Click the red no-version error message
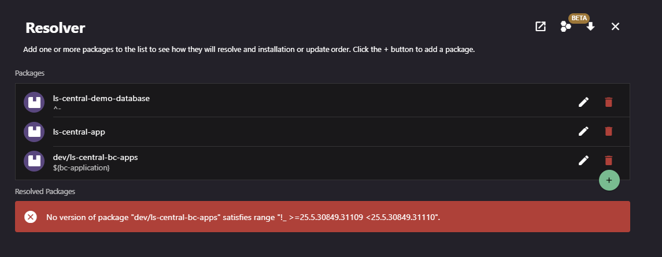This screenshot has width=662, height=257. (243, 217)
